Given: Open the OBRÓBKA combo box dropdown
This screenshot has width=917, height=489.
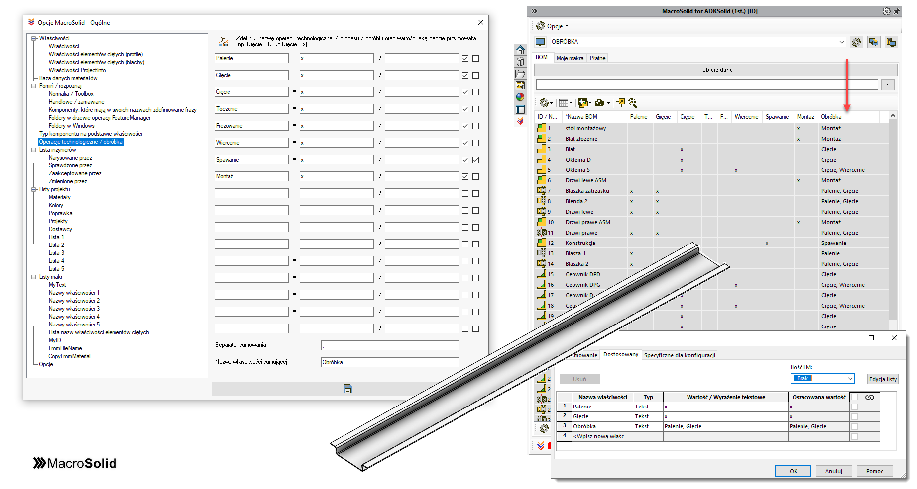Looking at the screenshot, I should click(842, 42).
